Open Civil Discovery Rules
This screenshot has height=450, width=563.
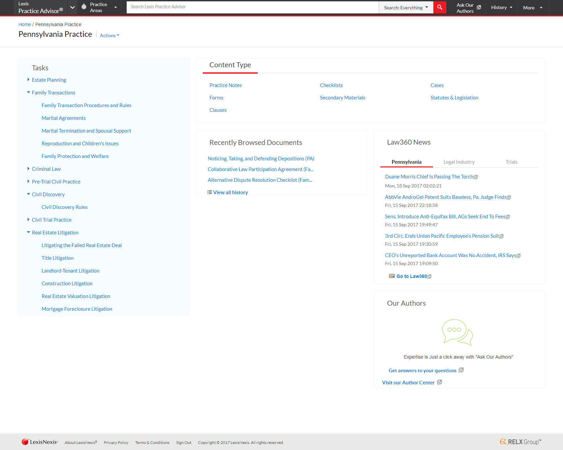coord(64,207)
